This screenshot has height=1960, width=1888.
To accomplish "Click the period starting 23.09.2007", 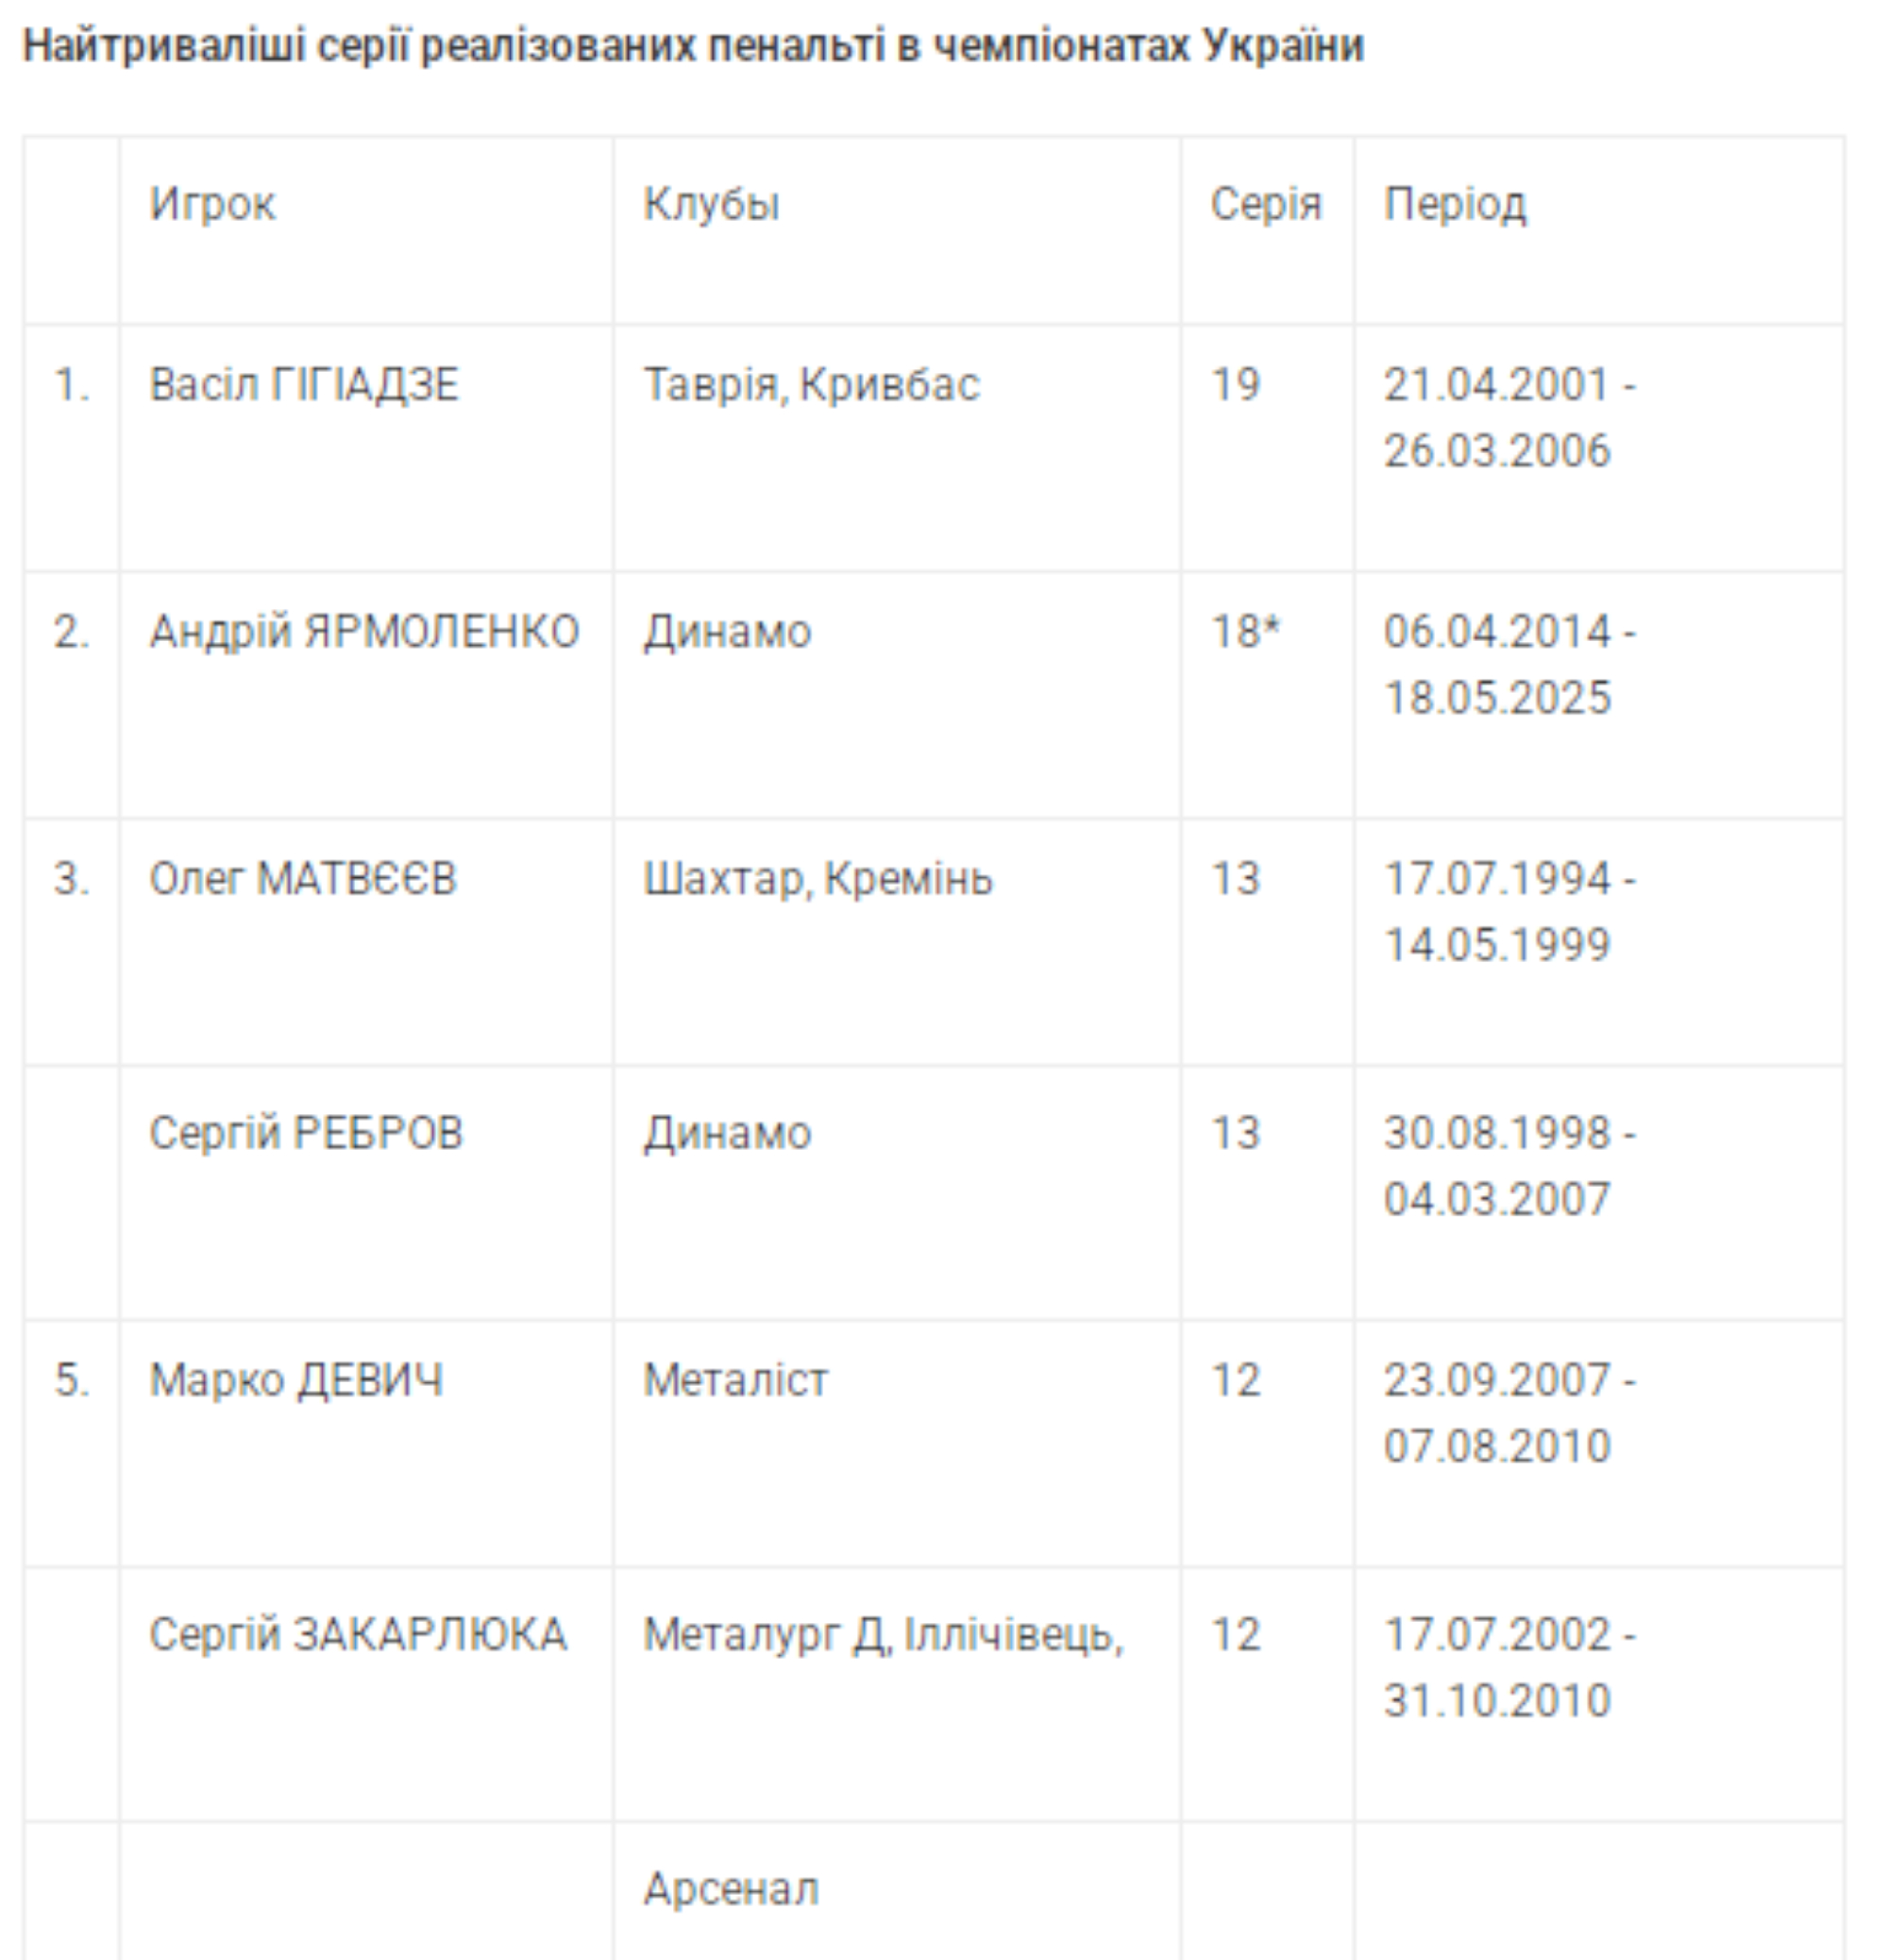I will pyautogui.click(x=1508, y=1413).
